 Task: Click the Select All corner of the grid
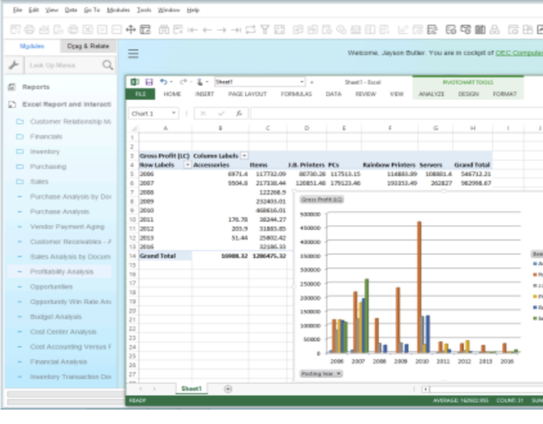(x=133, y=128)
